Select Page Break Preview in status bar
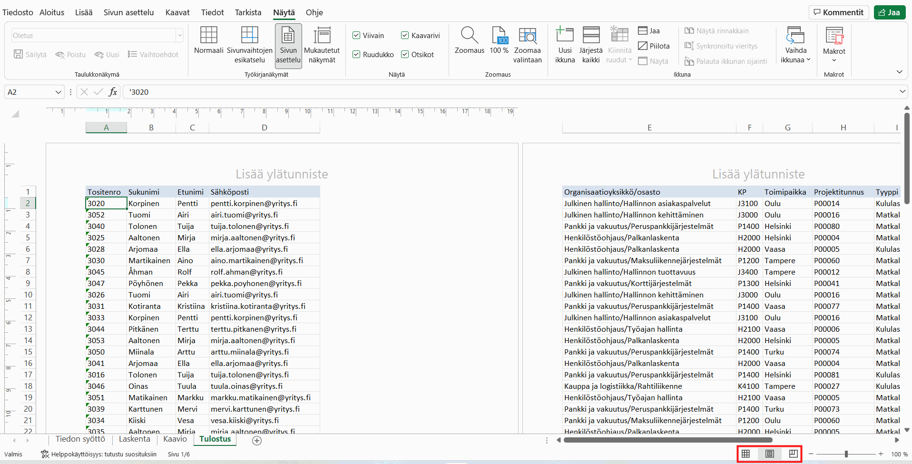The height and width of the screenshot is (464, 912). 793,454
